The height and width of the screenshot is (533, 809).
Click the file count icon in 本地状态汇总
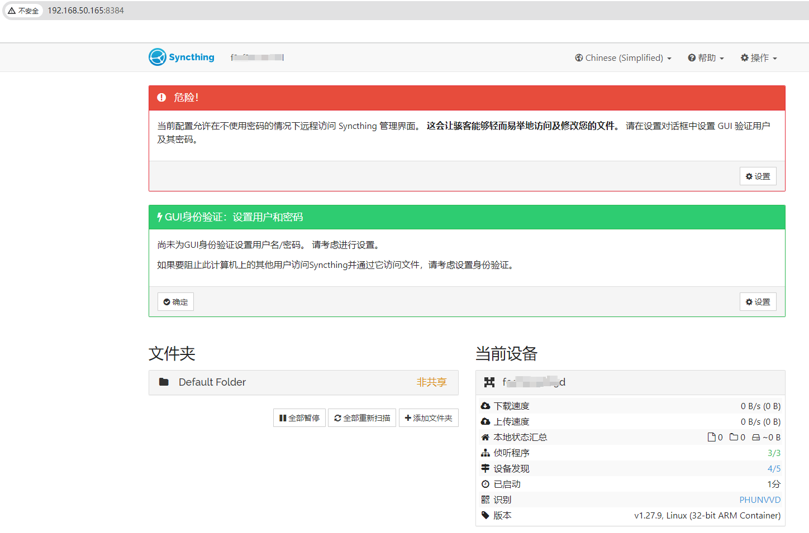[x=712, y=438]
